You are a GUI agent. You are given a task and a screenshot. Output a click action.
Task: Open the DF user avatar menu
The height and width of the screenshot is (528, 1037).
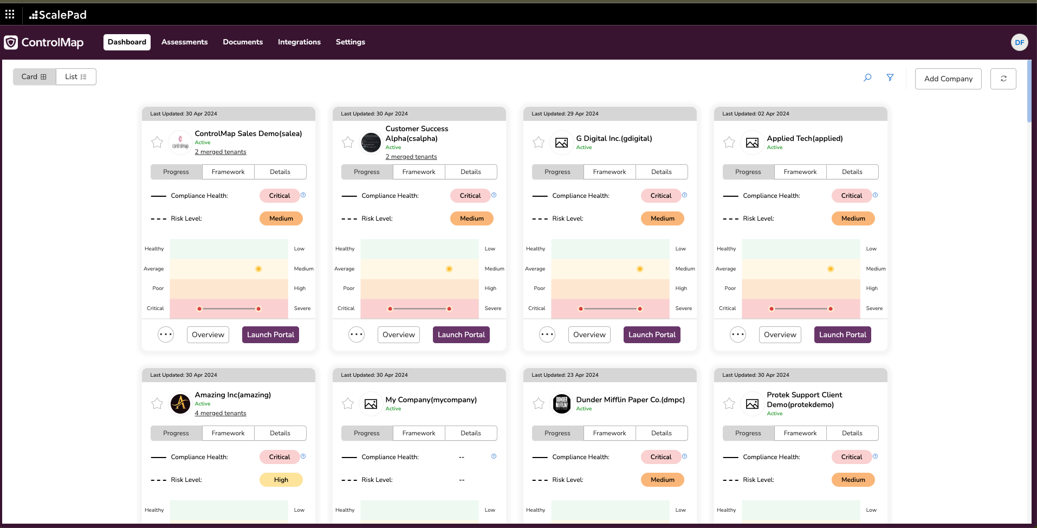[x=1020, y=42]
